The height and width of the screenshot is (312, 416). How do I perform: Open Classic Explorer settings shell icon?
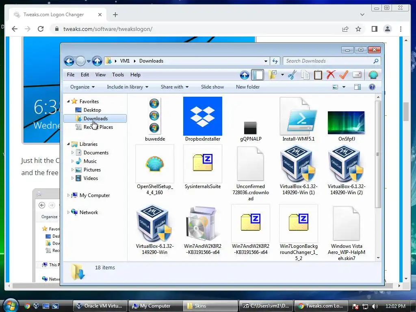pos(373,75)
